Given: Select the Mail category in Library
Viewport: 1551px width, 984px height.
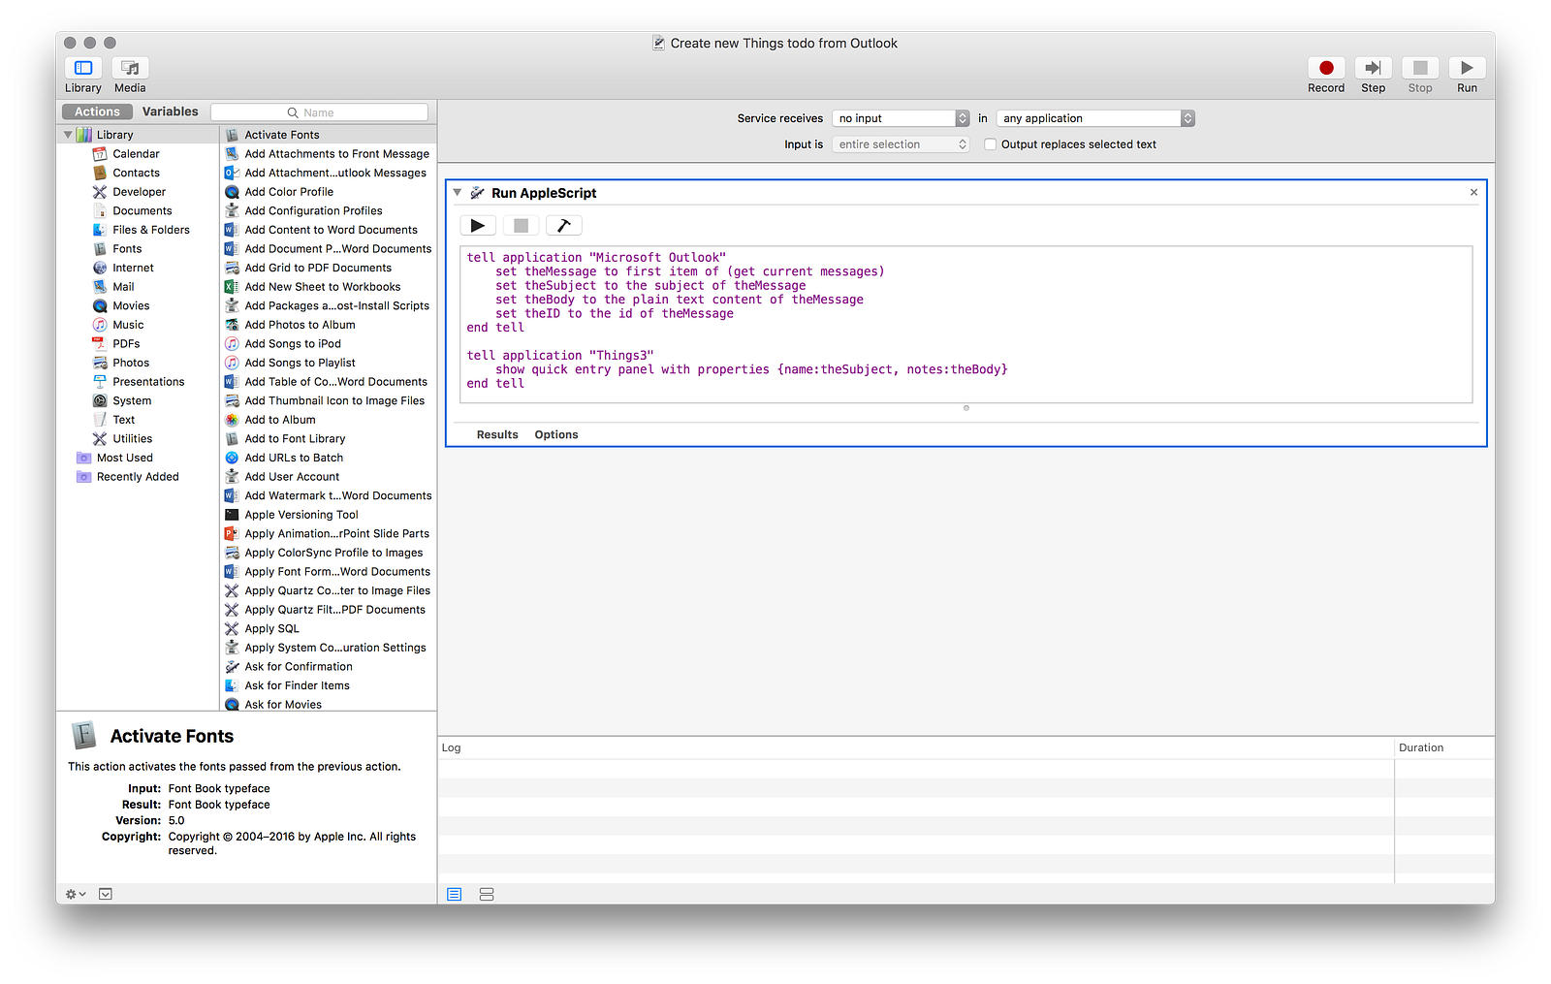Looking at the screenshot, I should [123, 287].
